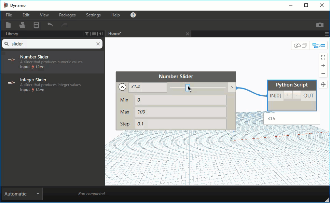Click the camera export image icon
330x203 pixels.
[320, 25]
